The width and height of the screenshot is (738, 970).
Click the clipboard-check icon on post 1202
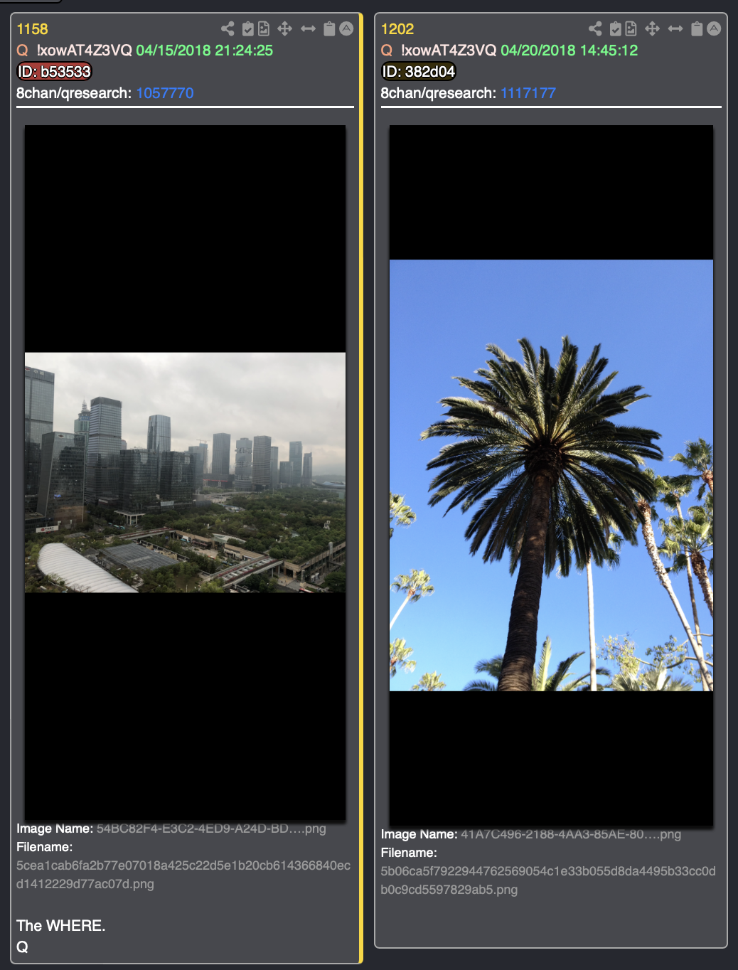point(616,28)
